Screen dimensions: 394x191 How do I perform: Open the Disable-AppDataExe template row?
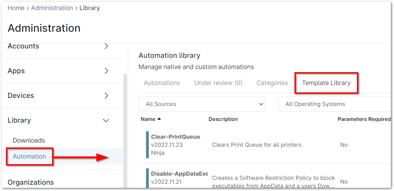[x=179, y=174]
